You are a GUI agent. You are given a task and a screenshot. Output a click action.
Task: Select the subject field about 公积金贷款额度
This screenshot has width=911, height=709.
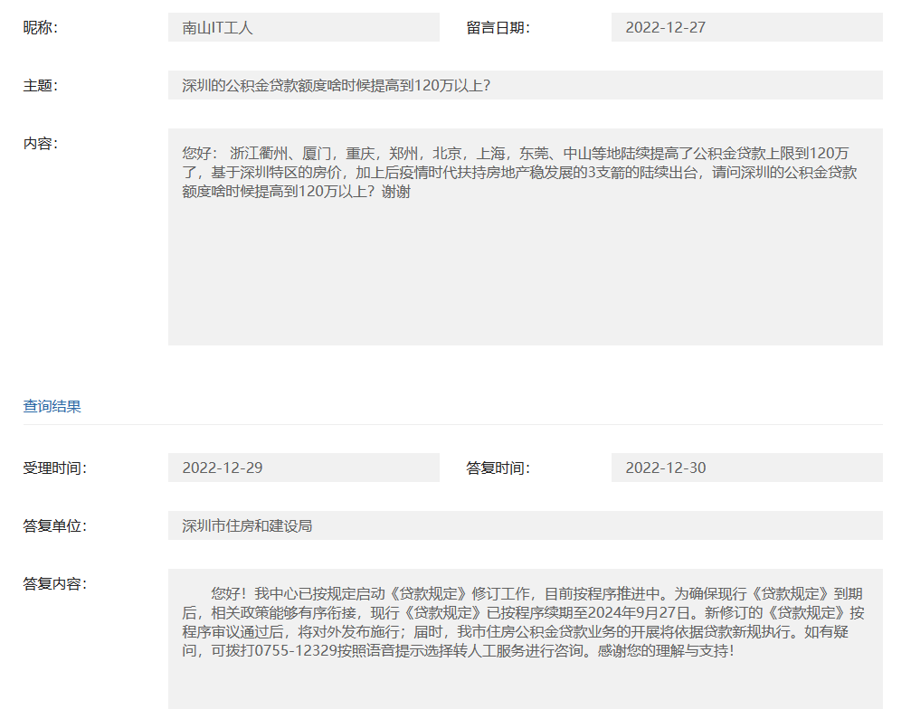525,85
